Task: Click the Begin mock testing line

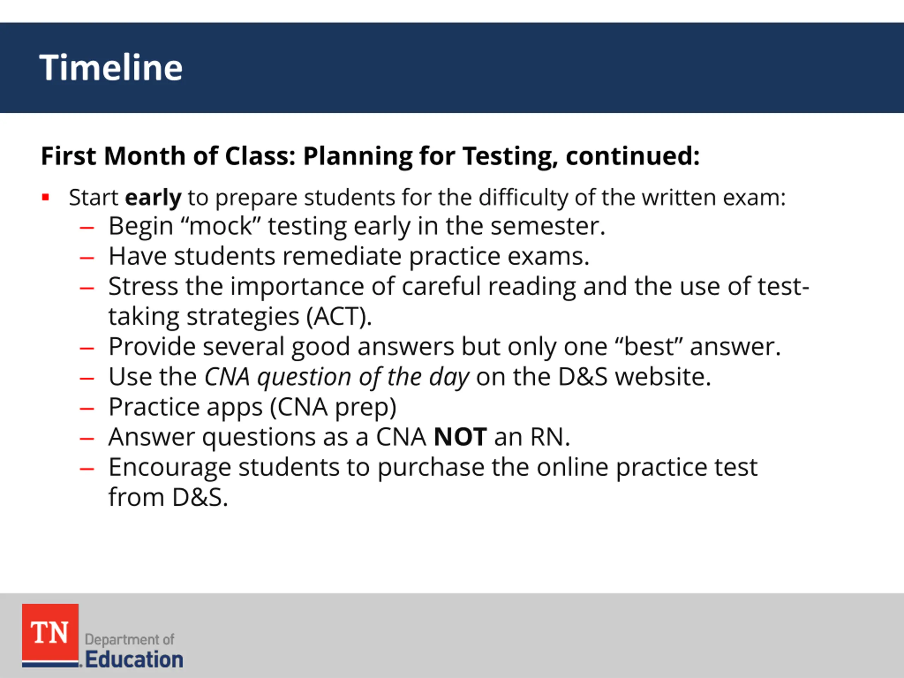Action: 356,226
